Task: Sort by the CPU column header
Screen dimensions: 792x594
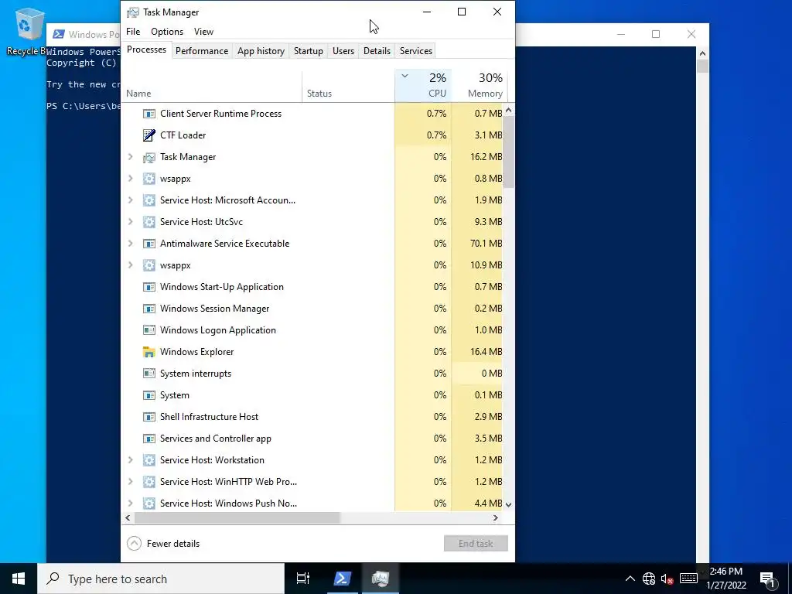Action: coord(423,86)
